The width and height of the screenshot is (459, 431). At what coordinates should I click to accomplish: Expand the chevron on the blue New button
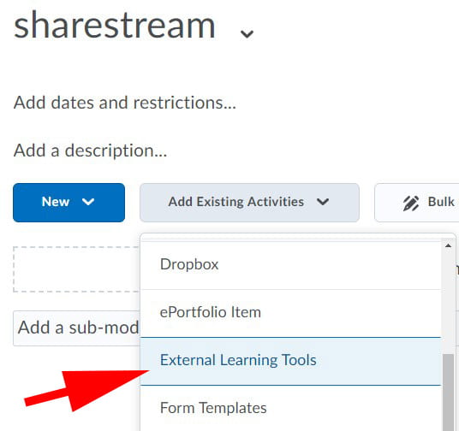pyautogui.click(x=88, y=202)
